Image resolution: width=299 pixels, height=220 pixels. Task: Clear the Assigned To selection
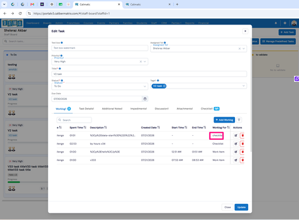tap(239, 48)
